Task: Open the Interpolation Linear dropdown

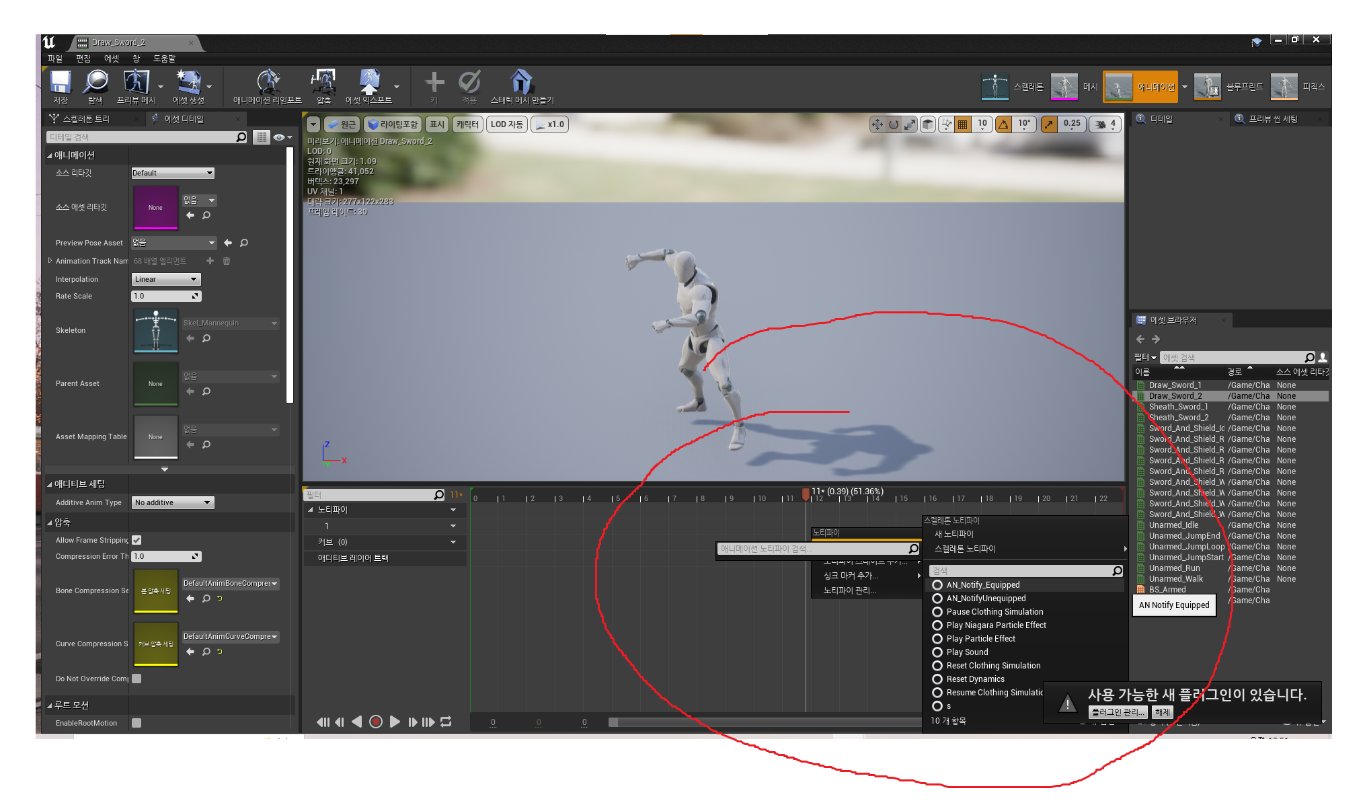Action: pyautogui.click(x=165, y=279)
